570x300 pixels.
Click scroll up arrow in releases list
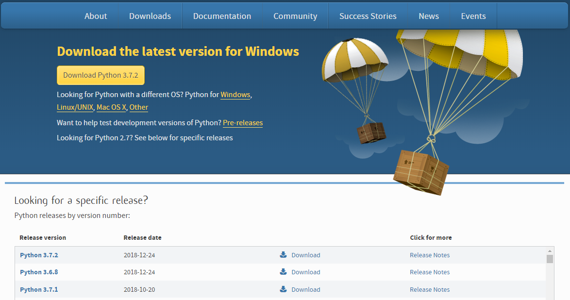[x=550, y=250]
